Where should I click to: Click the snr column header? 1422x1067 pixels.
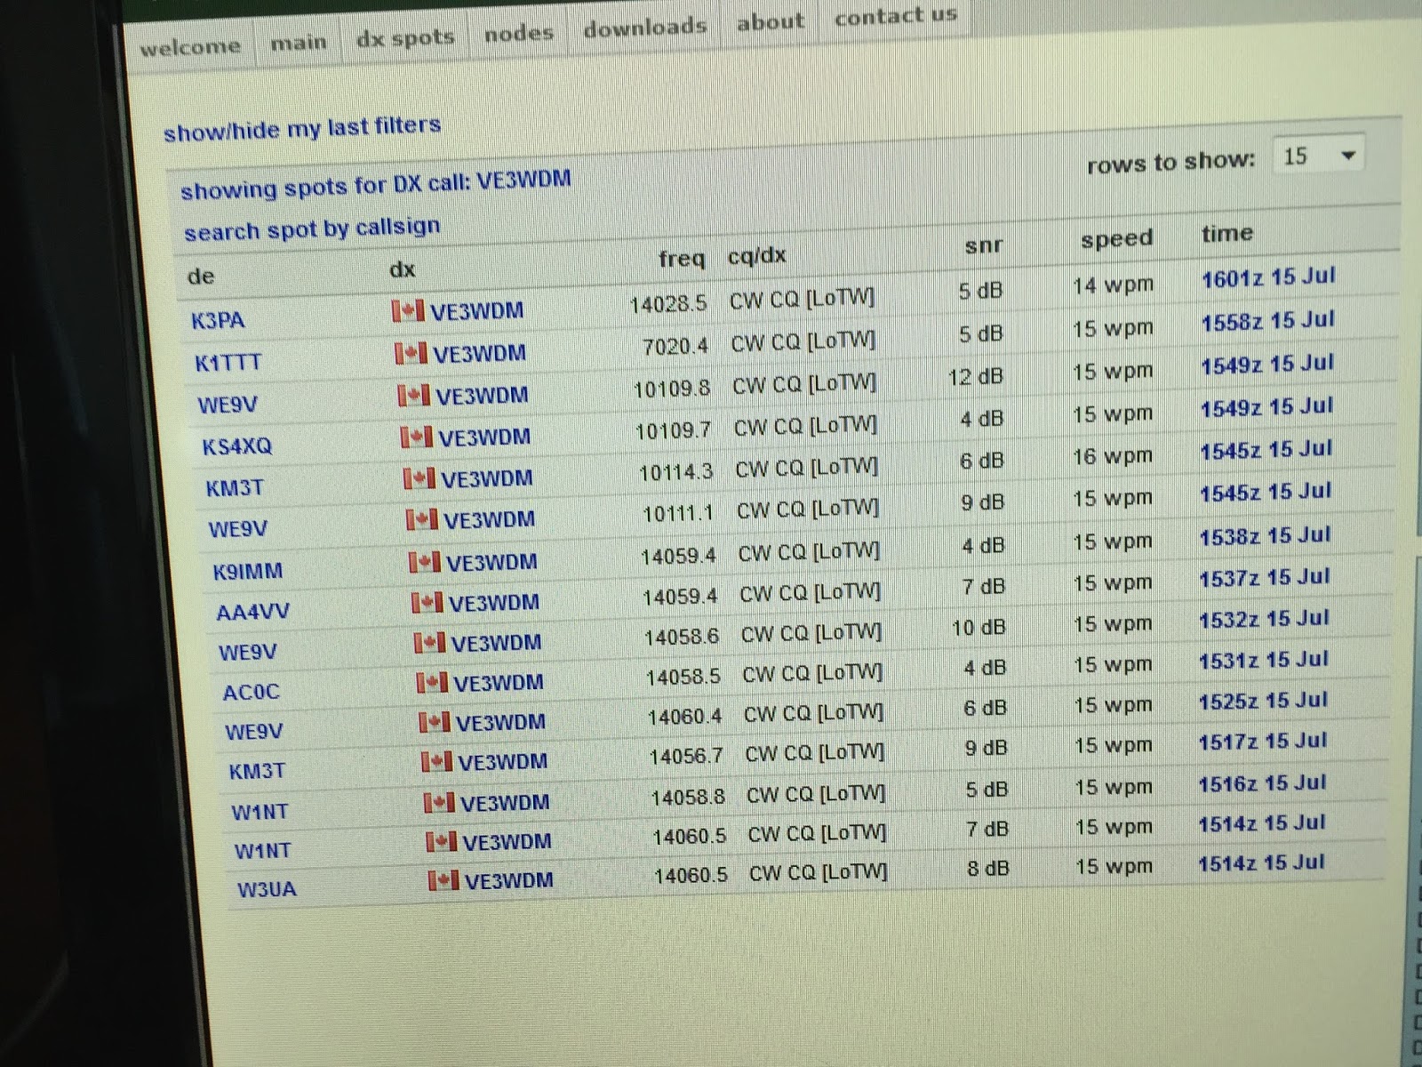(x=984, y=246)
